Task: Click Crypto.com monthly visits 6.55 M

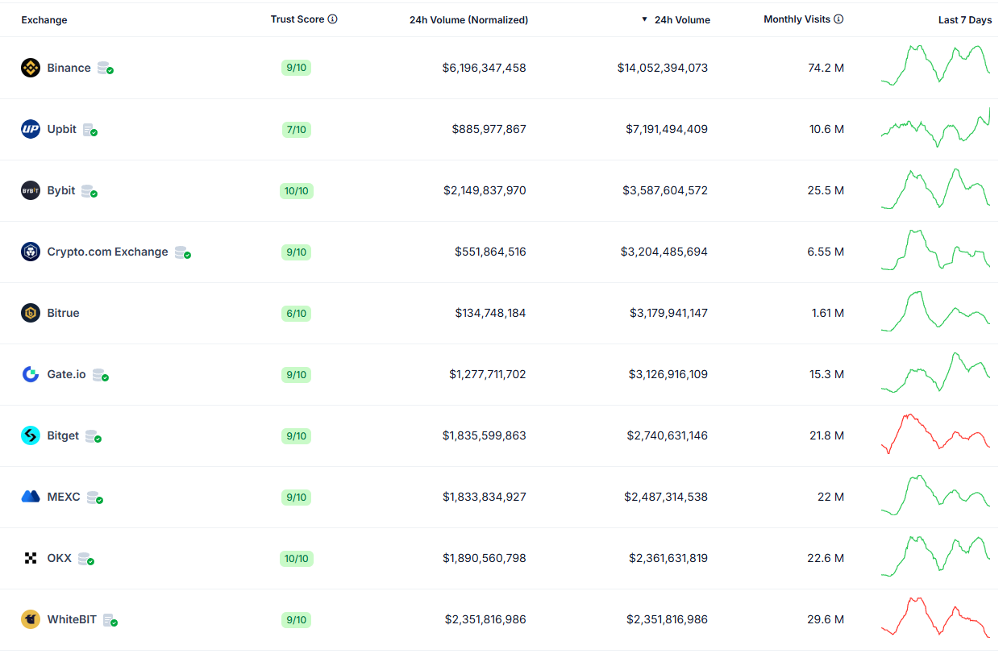Action: pos(826,252)
